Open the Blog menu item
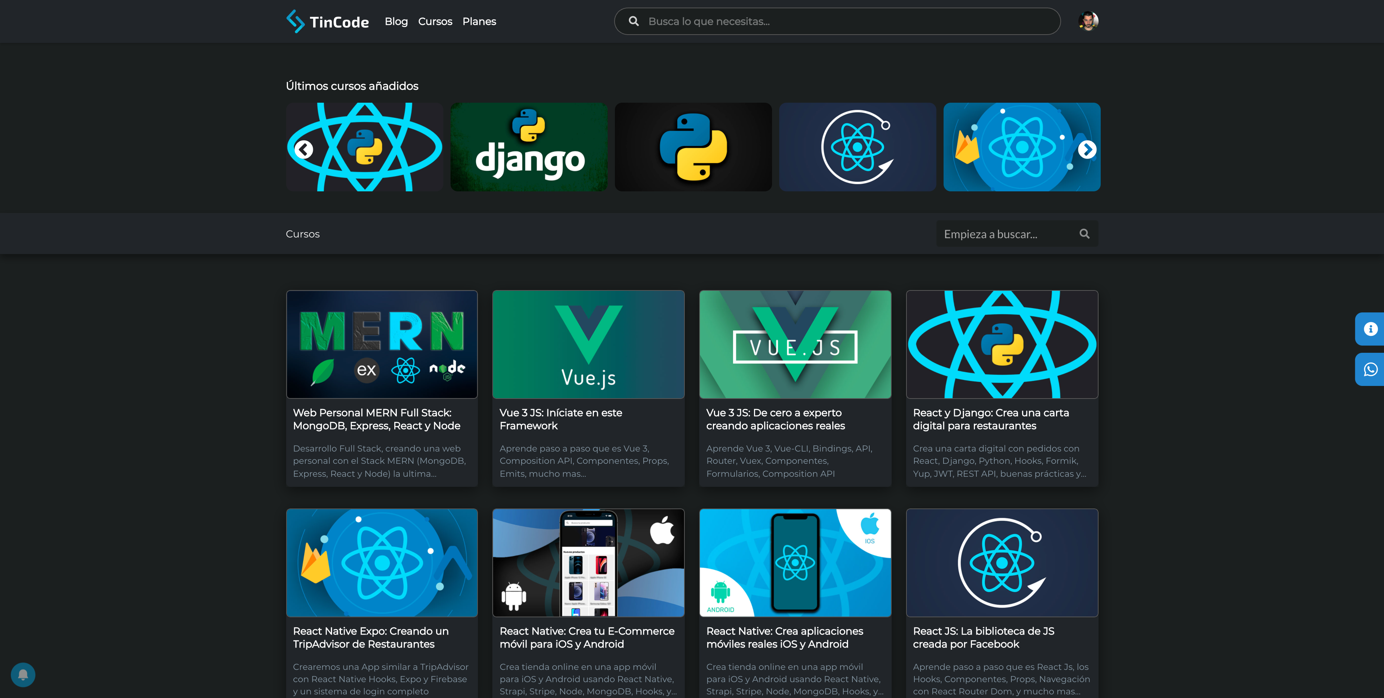The width and height of the screenshot is (1384, 698). (x=396, y=22)
